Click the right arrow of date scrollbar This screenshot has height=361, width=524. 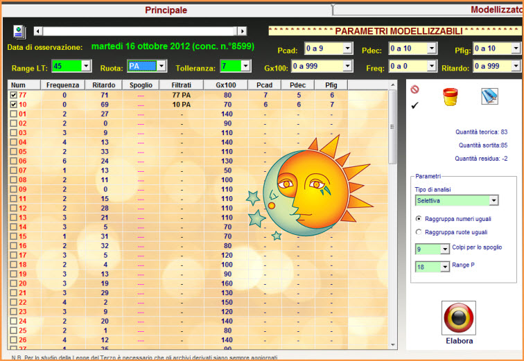click(242, 31)
